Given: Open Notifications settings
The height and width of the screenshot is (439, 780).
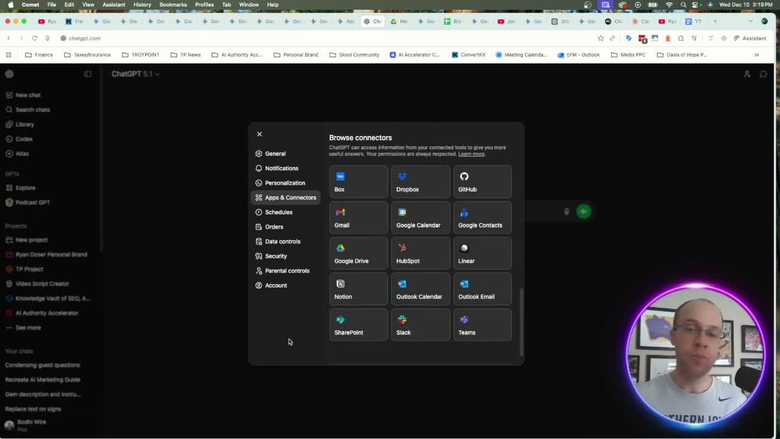Looking at the screenshot, I should click(x=285, y=168).
